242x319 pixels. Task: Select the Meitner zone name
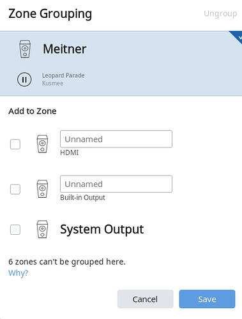[64, 49]
